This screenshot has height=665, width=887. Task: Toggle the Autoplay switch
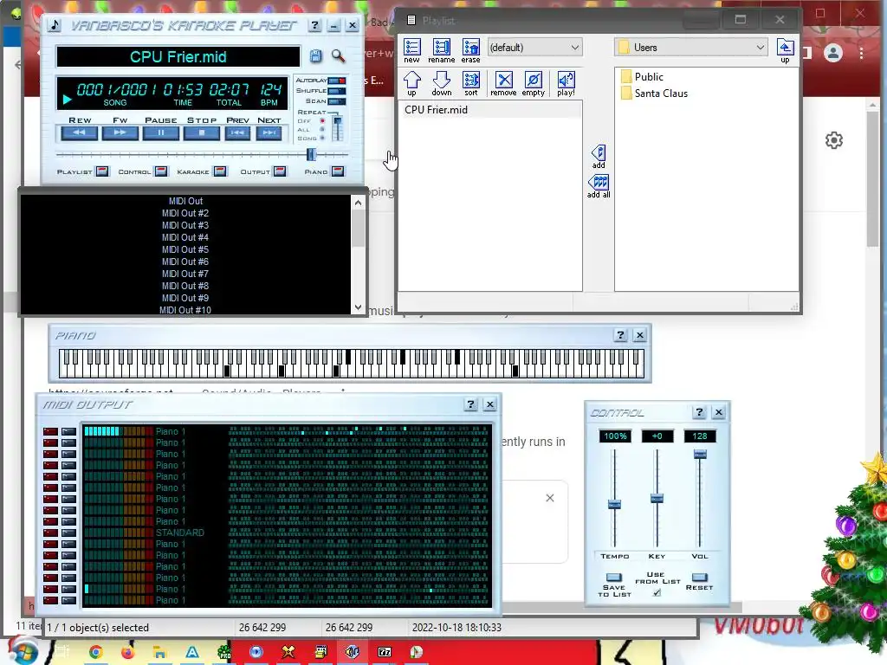tap(337, 81)
